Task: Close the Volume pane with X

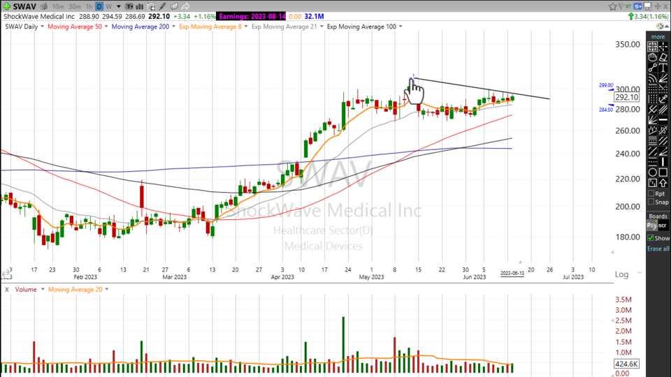Action: click(x=7, y=289)
